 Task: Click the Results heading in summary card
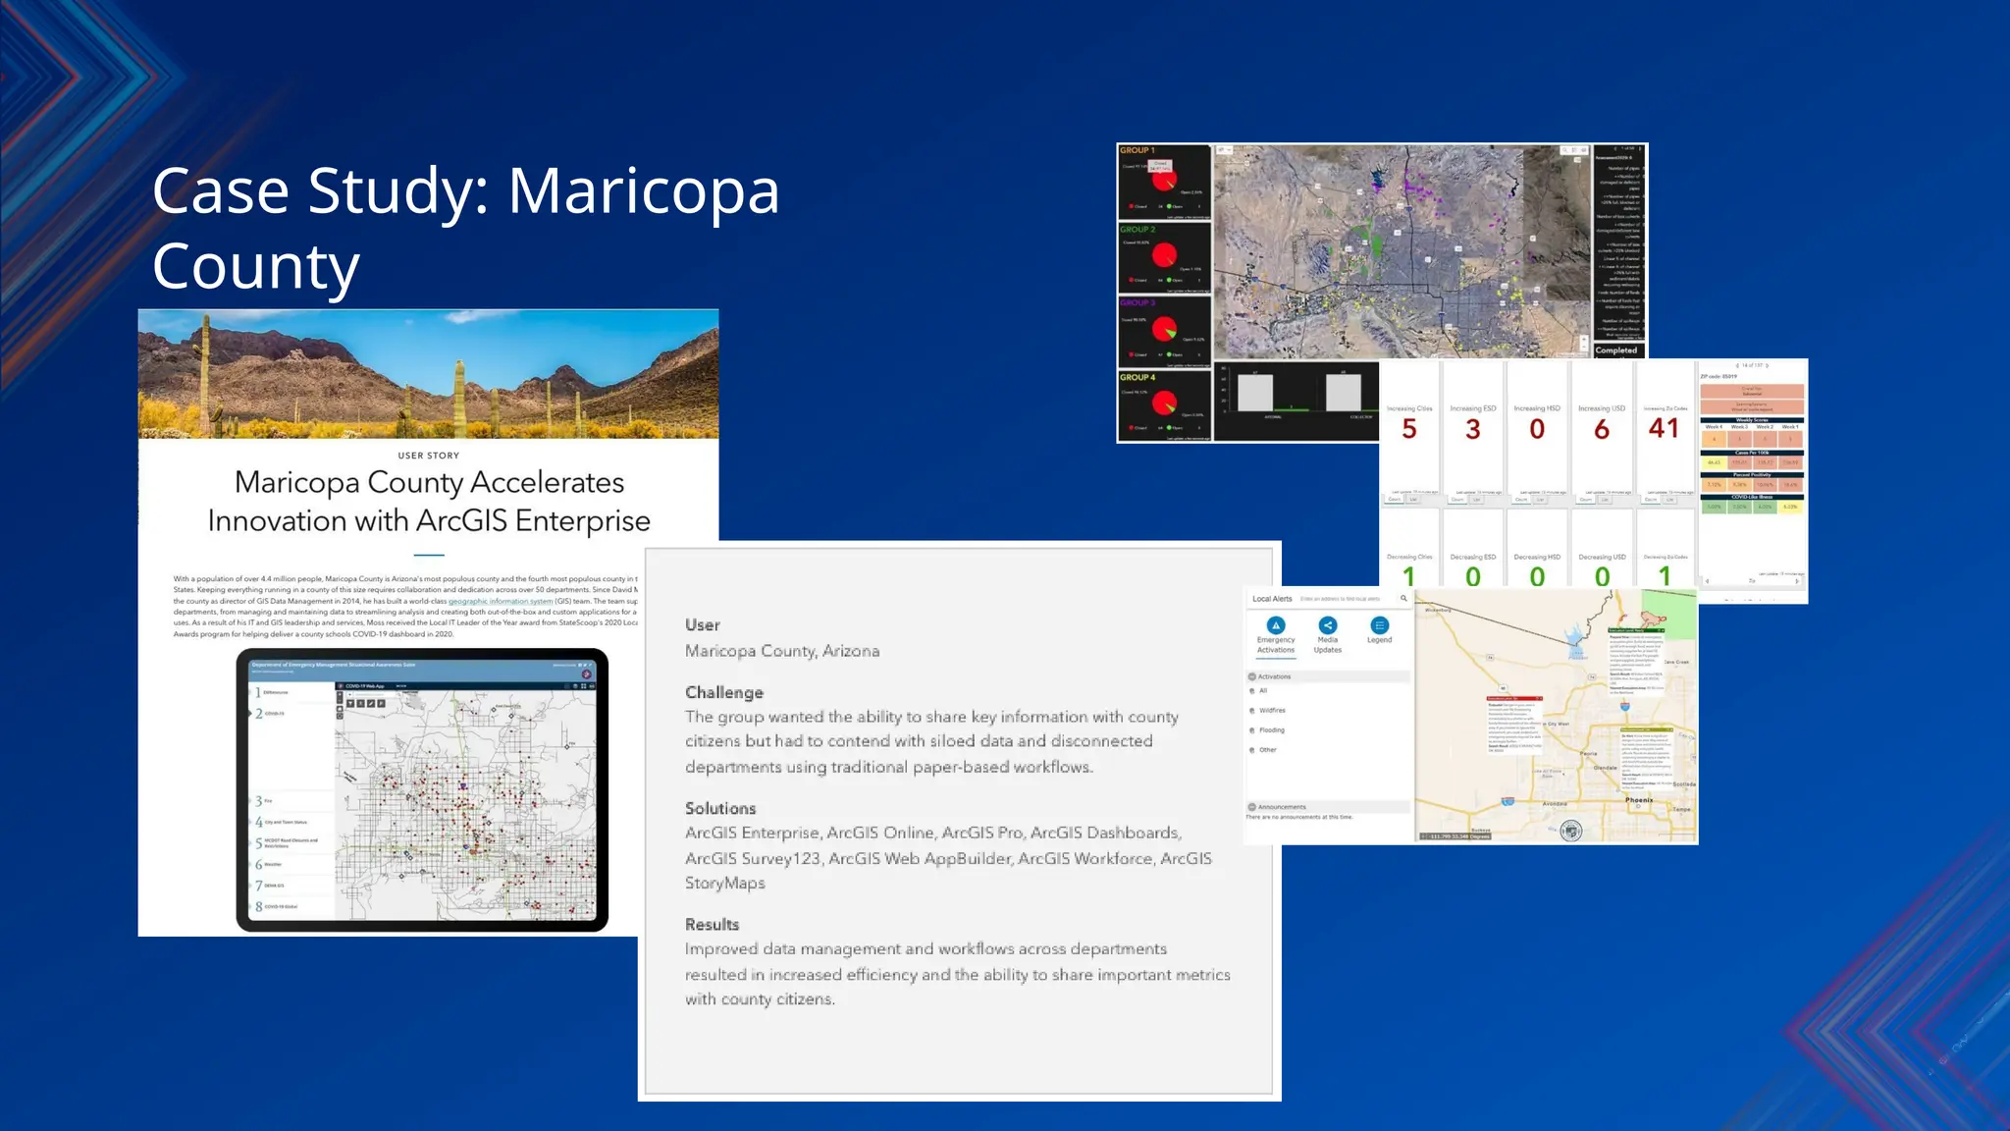click(x=712, y=925)
